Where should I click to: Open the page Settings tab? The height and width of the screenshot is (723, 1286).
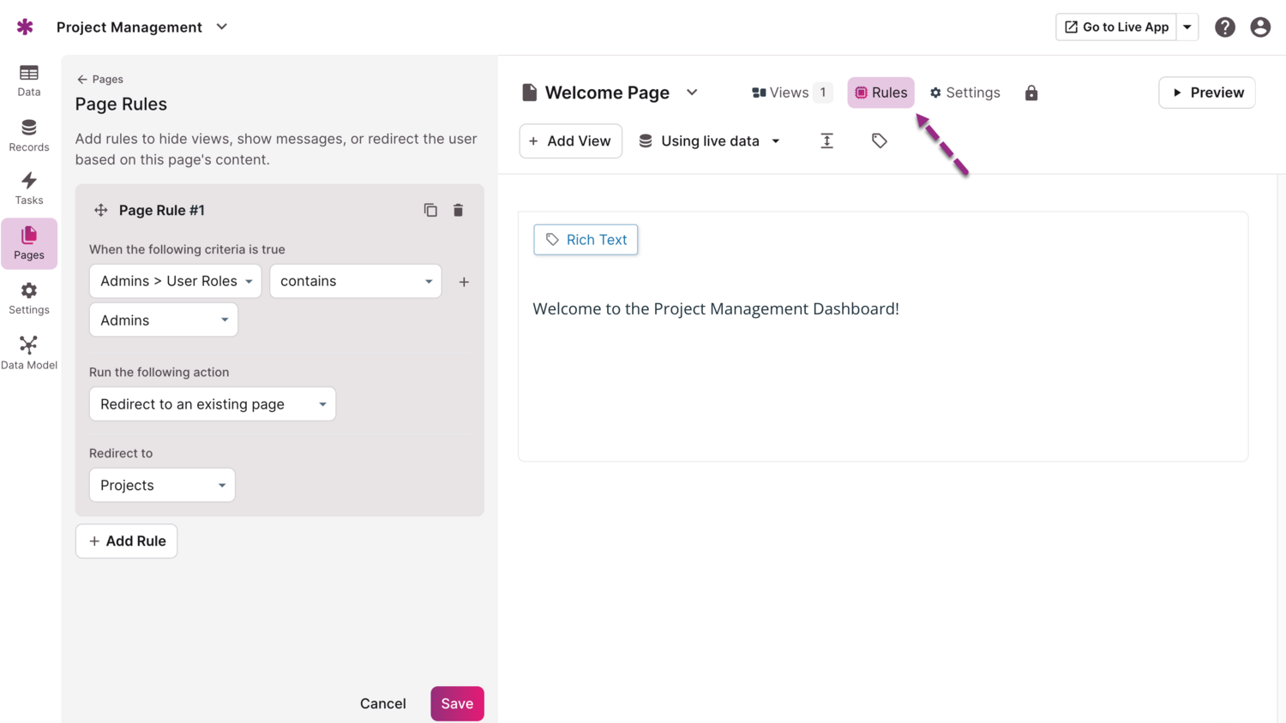pyautogui.click(x=964, y=93)
